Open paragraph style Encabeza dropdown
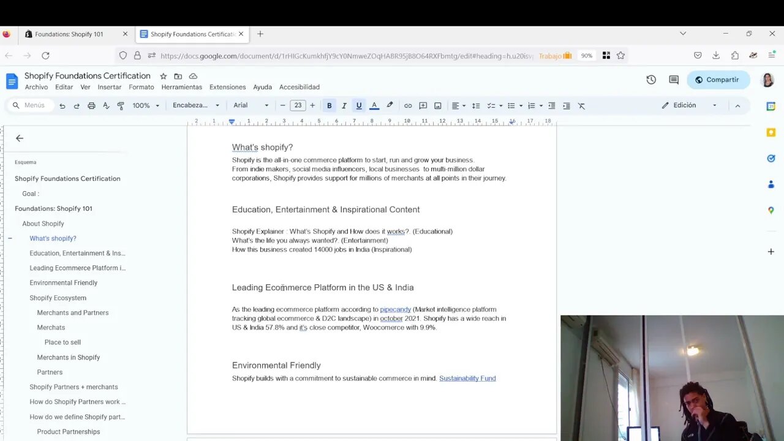The height and width of the screenshot is (441, 784). coord(196,105)
